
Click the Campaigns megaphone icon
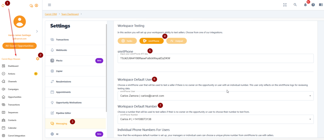3,89
